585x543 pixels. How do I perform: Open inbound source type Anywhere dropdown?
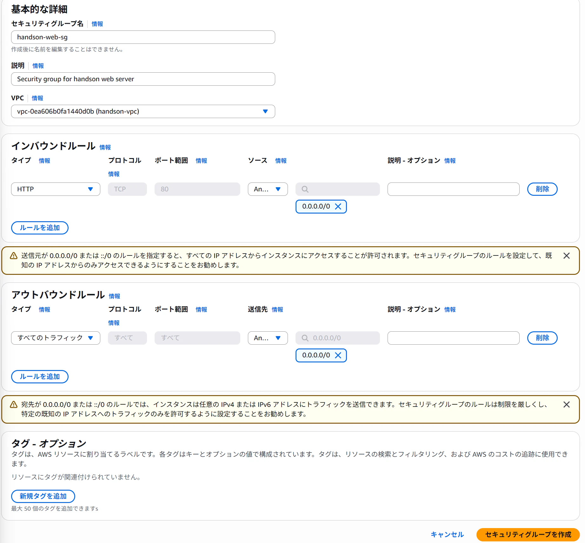[x=268, y=189]
